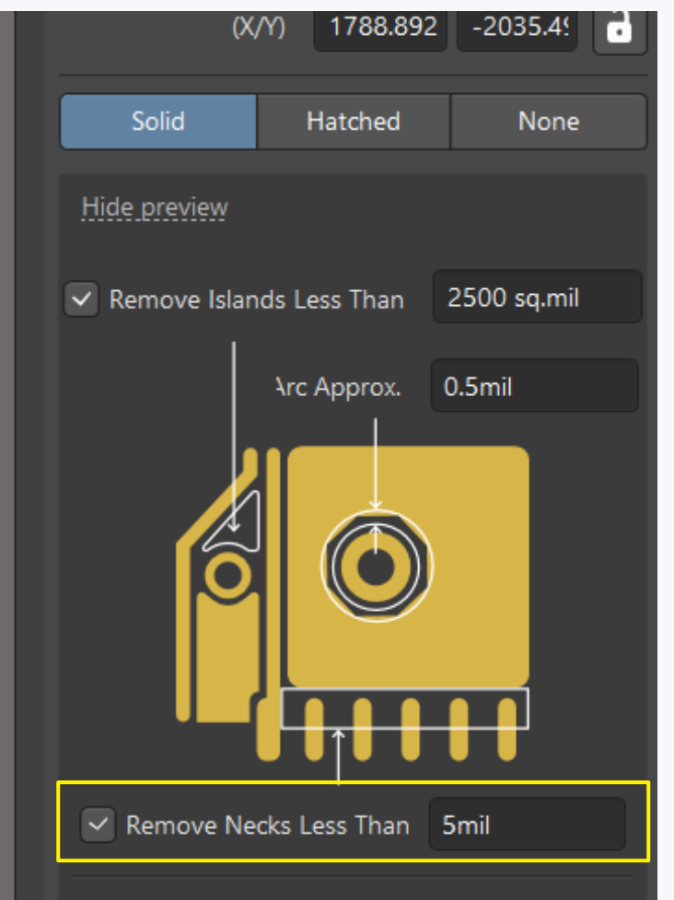Click the Arc Approx. 0.5mil field

click(534, 386)
